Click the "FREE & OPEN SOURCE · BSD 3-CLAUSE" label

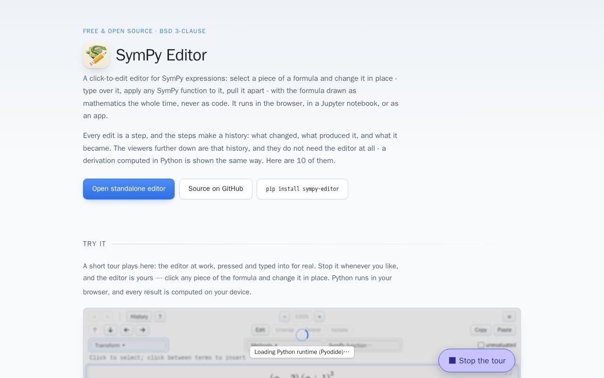[x=144, y=31]
